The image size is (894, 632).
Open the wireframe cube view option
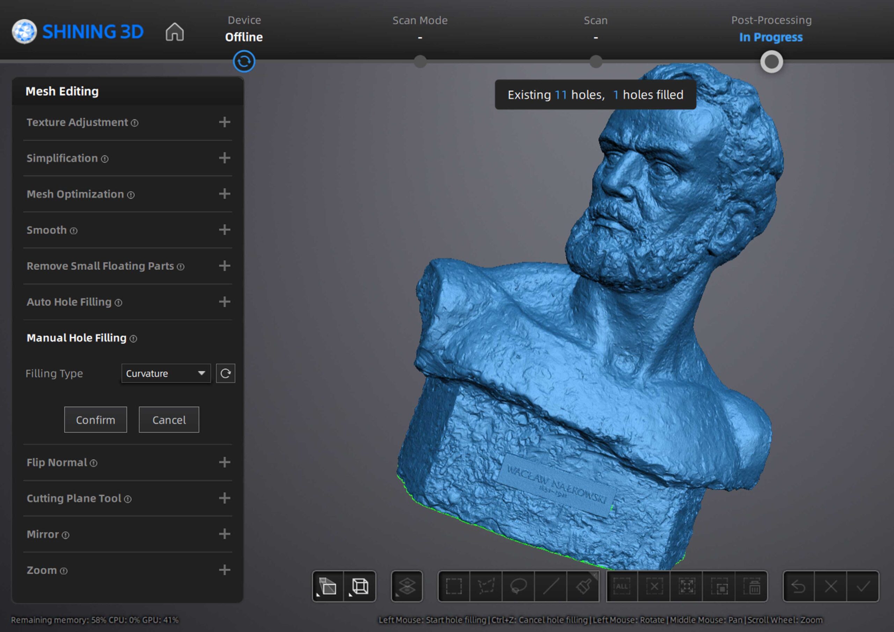tap(360, 587)
